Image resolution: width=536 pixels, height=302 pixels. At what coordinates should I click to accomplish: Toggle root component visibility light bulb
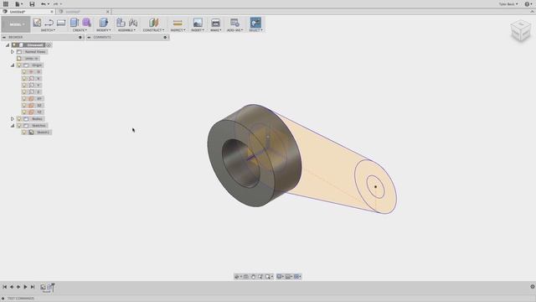[x=14, y=44]
